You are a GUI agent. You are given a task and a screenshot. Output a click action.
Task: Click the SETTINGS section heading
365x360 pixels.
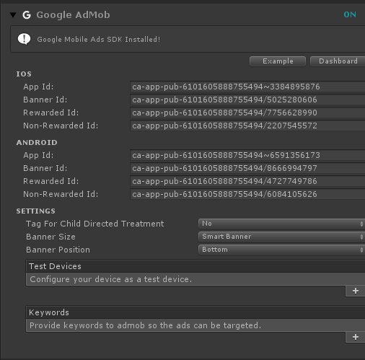coord(35,211)
